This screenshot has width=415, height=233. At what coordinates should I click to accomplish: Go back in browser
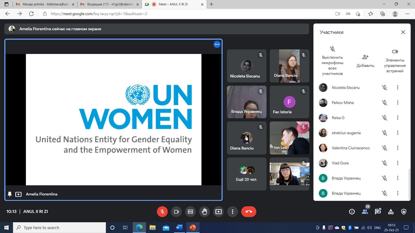point(7,14)
